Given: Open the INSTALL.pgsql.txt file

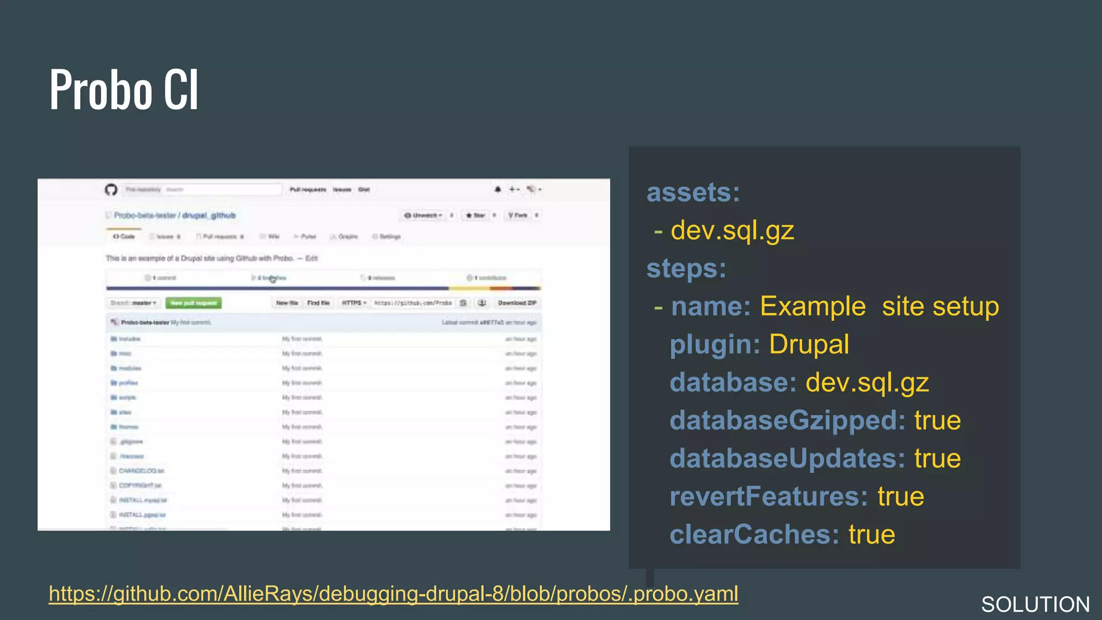Looking at the screenshot, I should click(143, 515).
